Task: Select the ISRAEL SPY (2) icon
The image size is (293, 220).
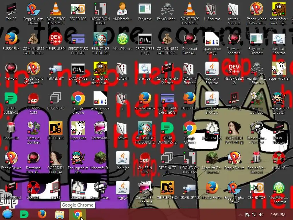Action: point(189,190)
